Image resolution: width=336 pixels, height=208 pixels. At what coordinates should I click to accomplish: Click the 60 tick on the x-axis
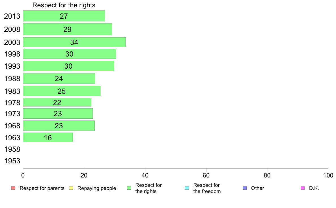pos(206,176)
